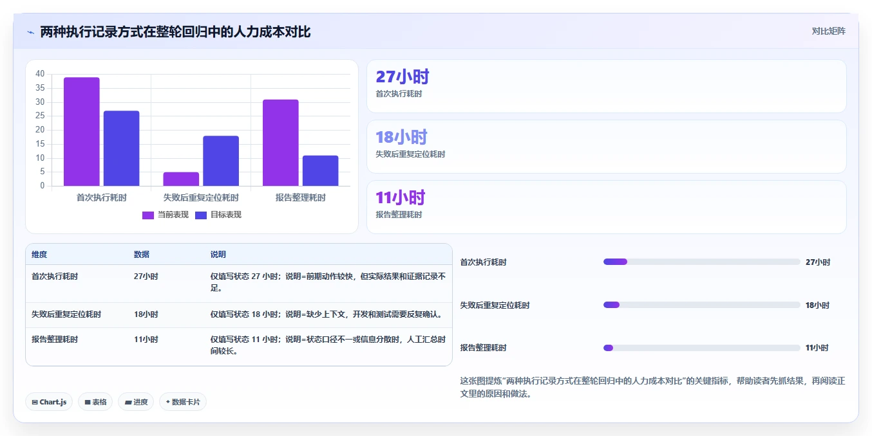Click the 11小时 table cell
Screen dimensions: 872x436
[x=146, y=339]
